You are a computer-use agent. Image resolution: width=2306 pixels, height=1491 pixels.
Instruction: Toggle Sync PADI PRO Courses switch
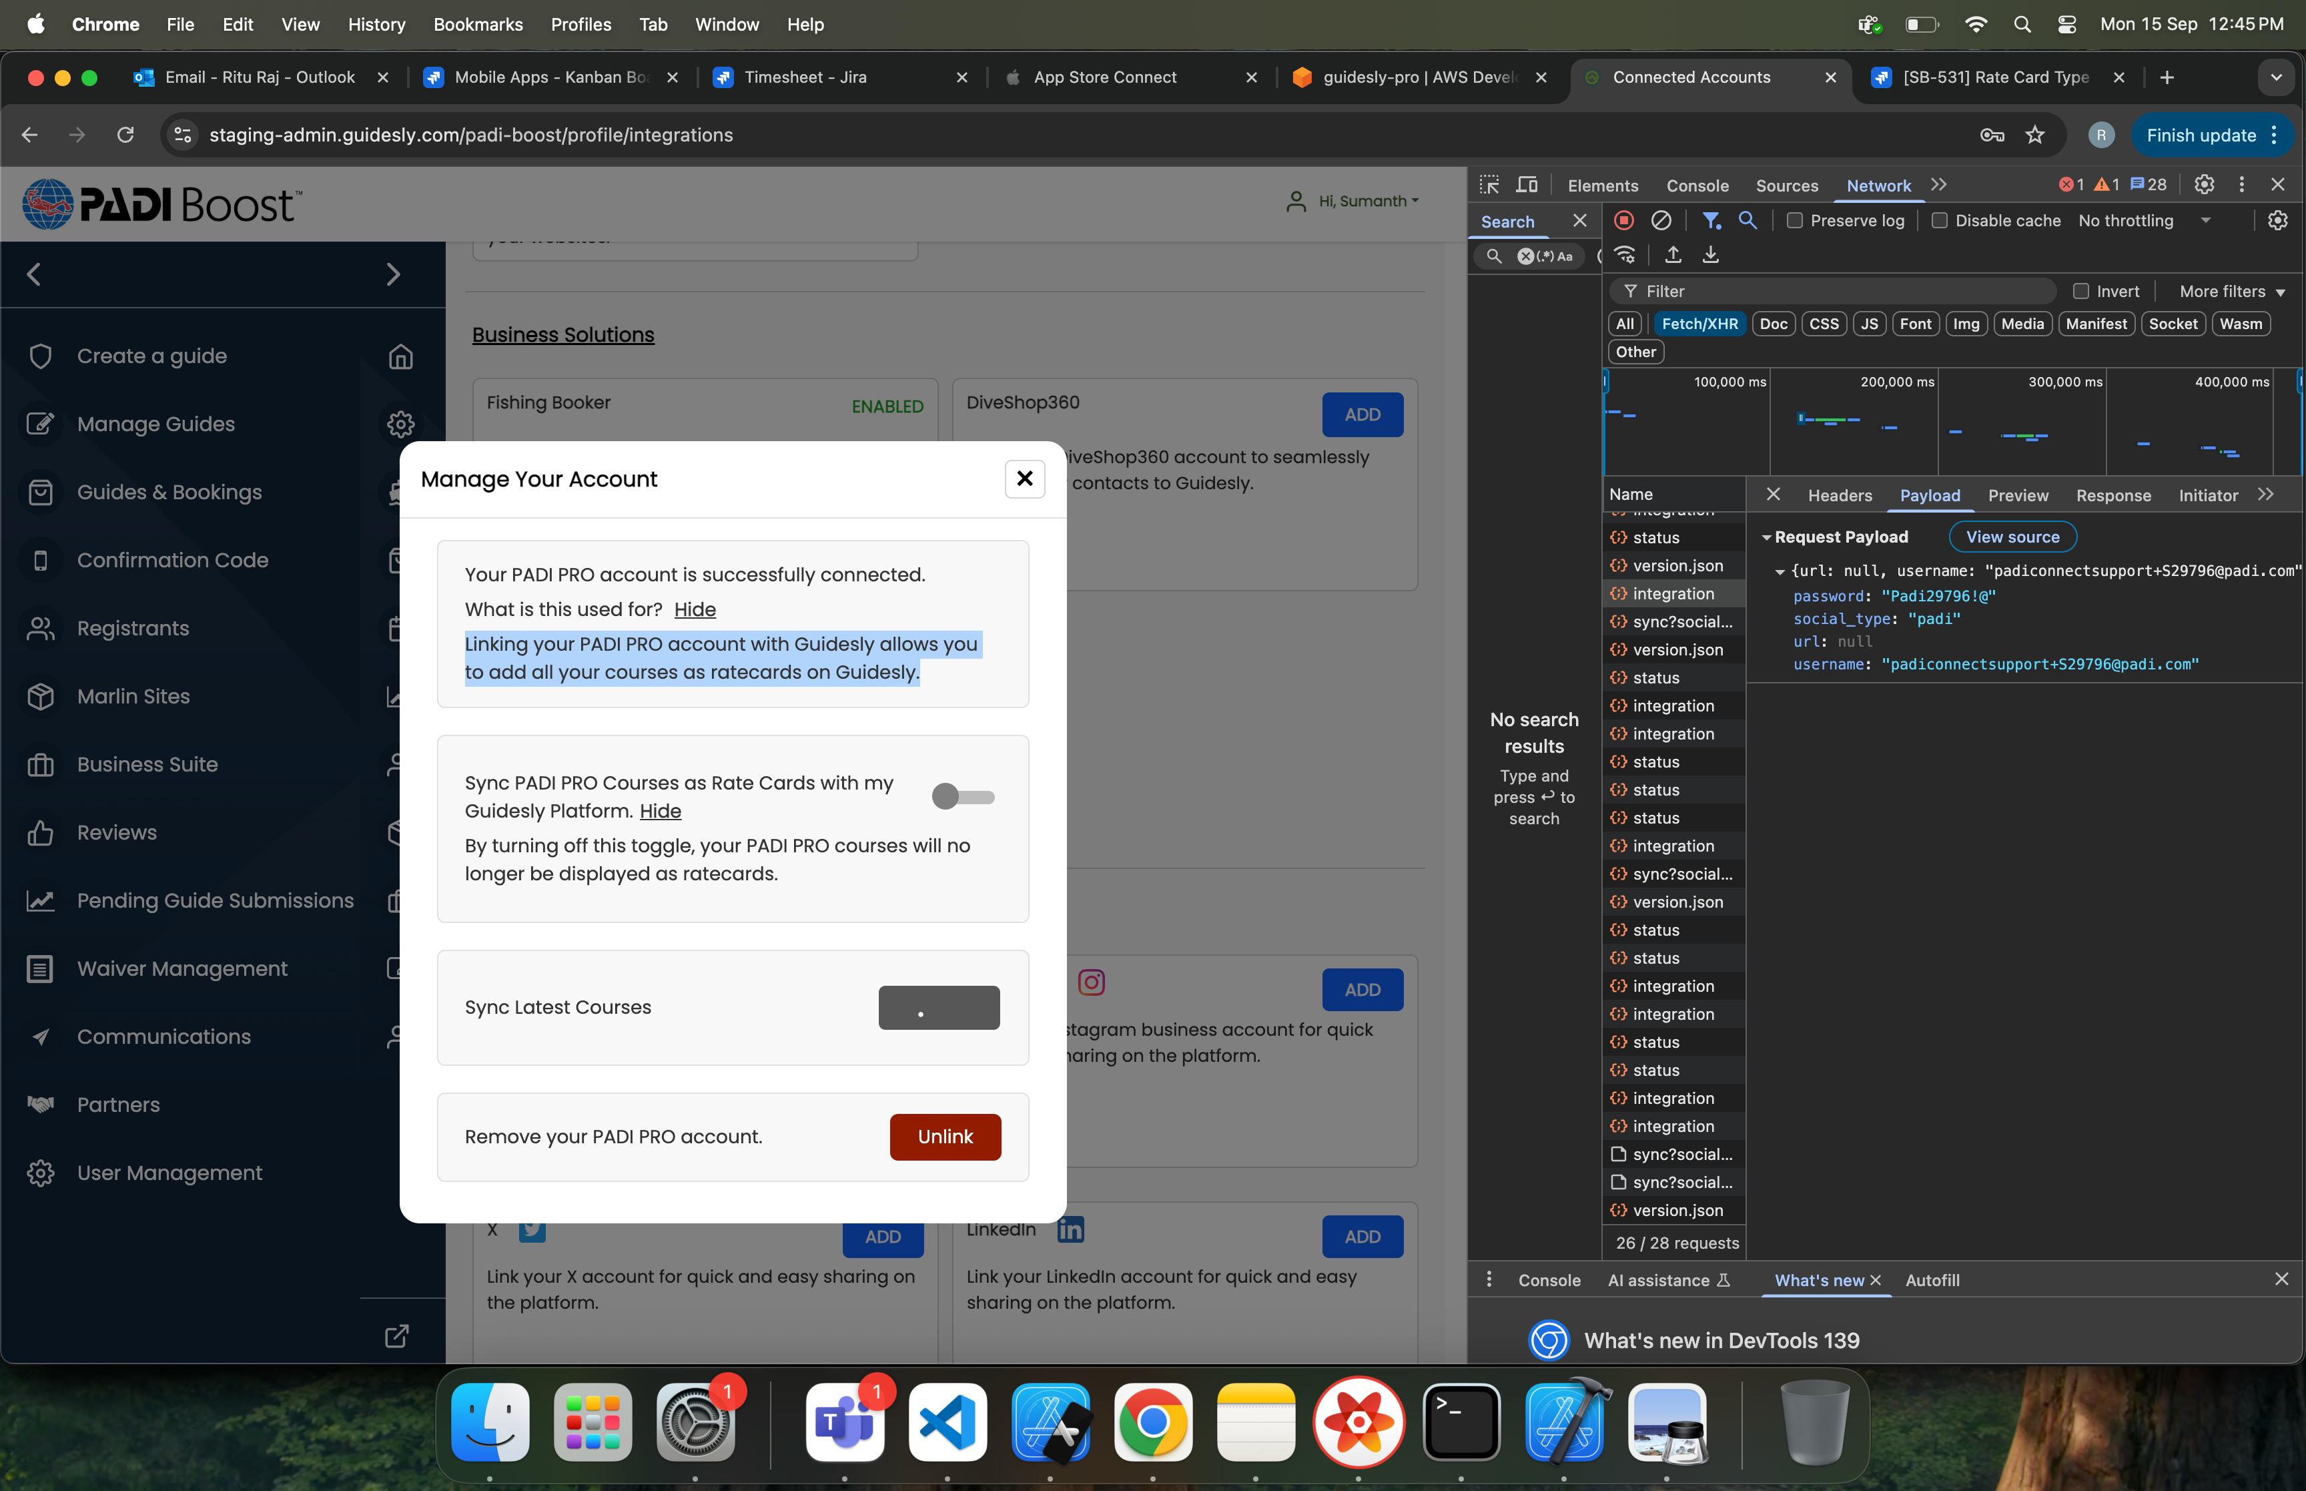pos(963,797)
